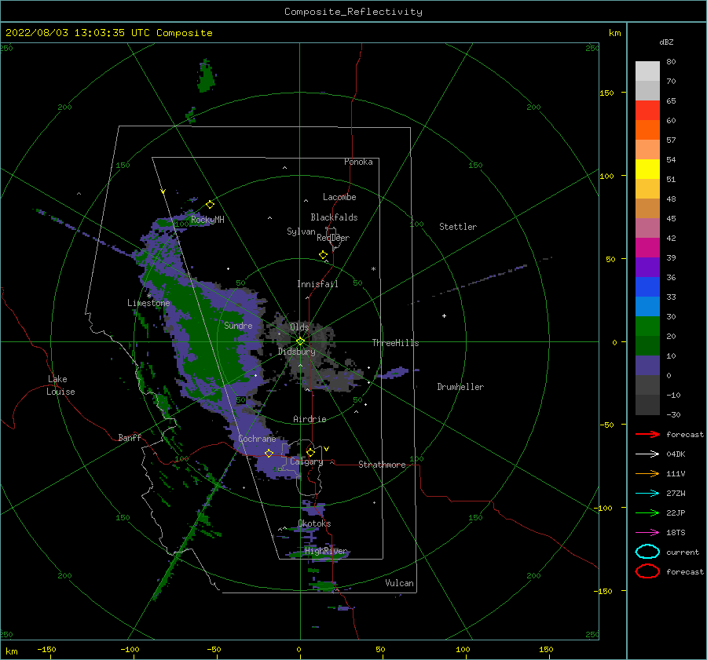Select the bright green 30 dBZ swatch
707x660 pixels.
(647, 326)
